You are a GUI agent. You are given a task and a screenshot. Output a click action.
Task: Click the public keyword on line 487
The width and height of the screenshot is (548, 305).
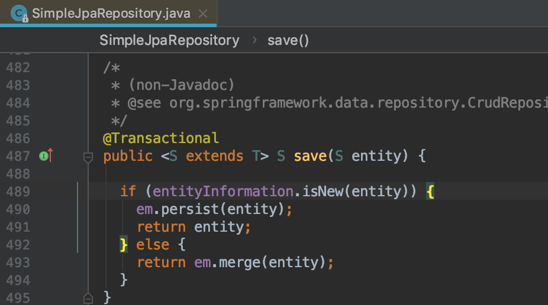point(128,156)
